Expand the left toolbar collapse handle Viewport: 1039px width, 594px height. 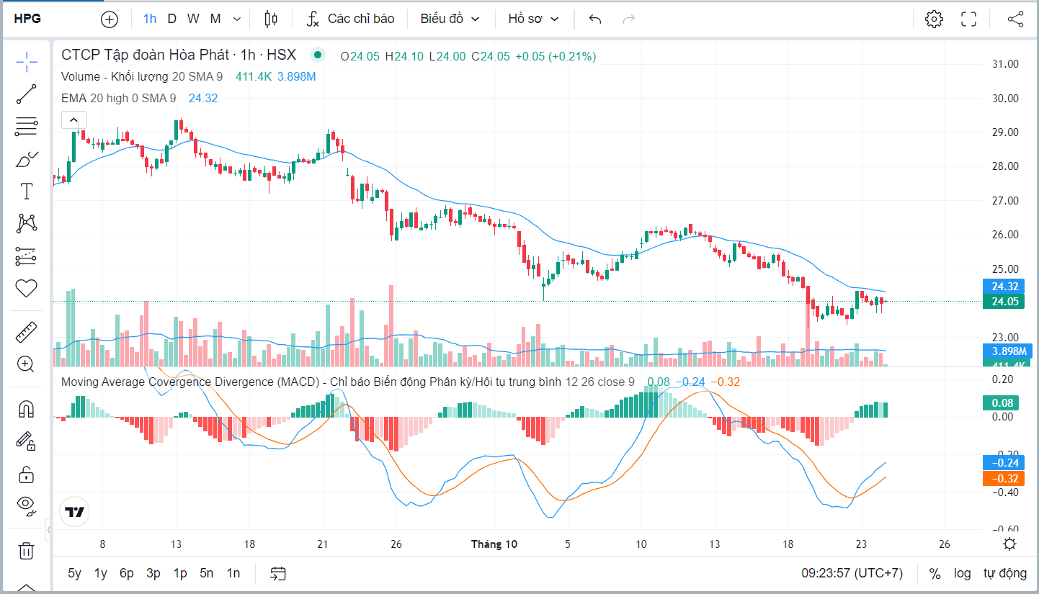pyautogui.click(x=49, y=531)
